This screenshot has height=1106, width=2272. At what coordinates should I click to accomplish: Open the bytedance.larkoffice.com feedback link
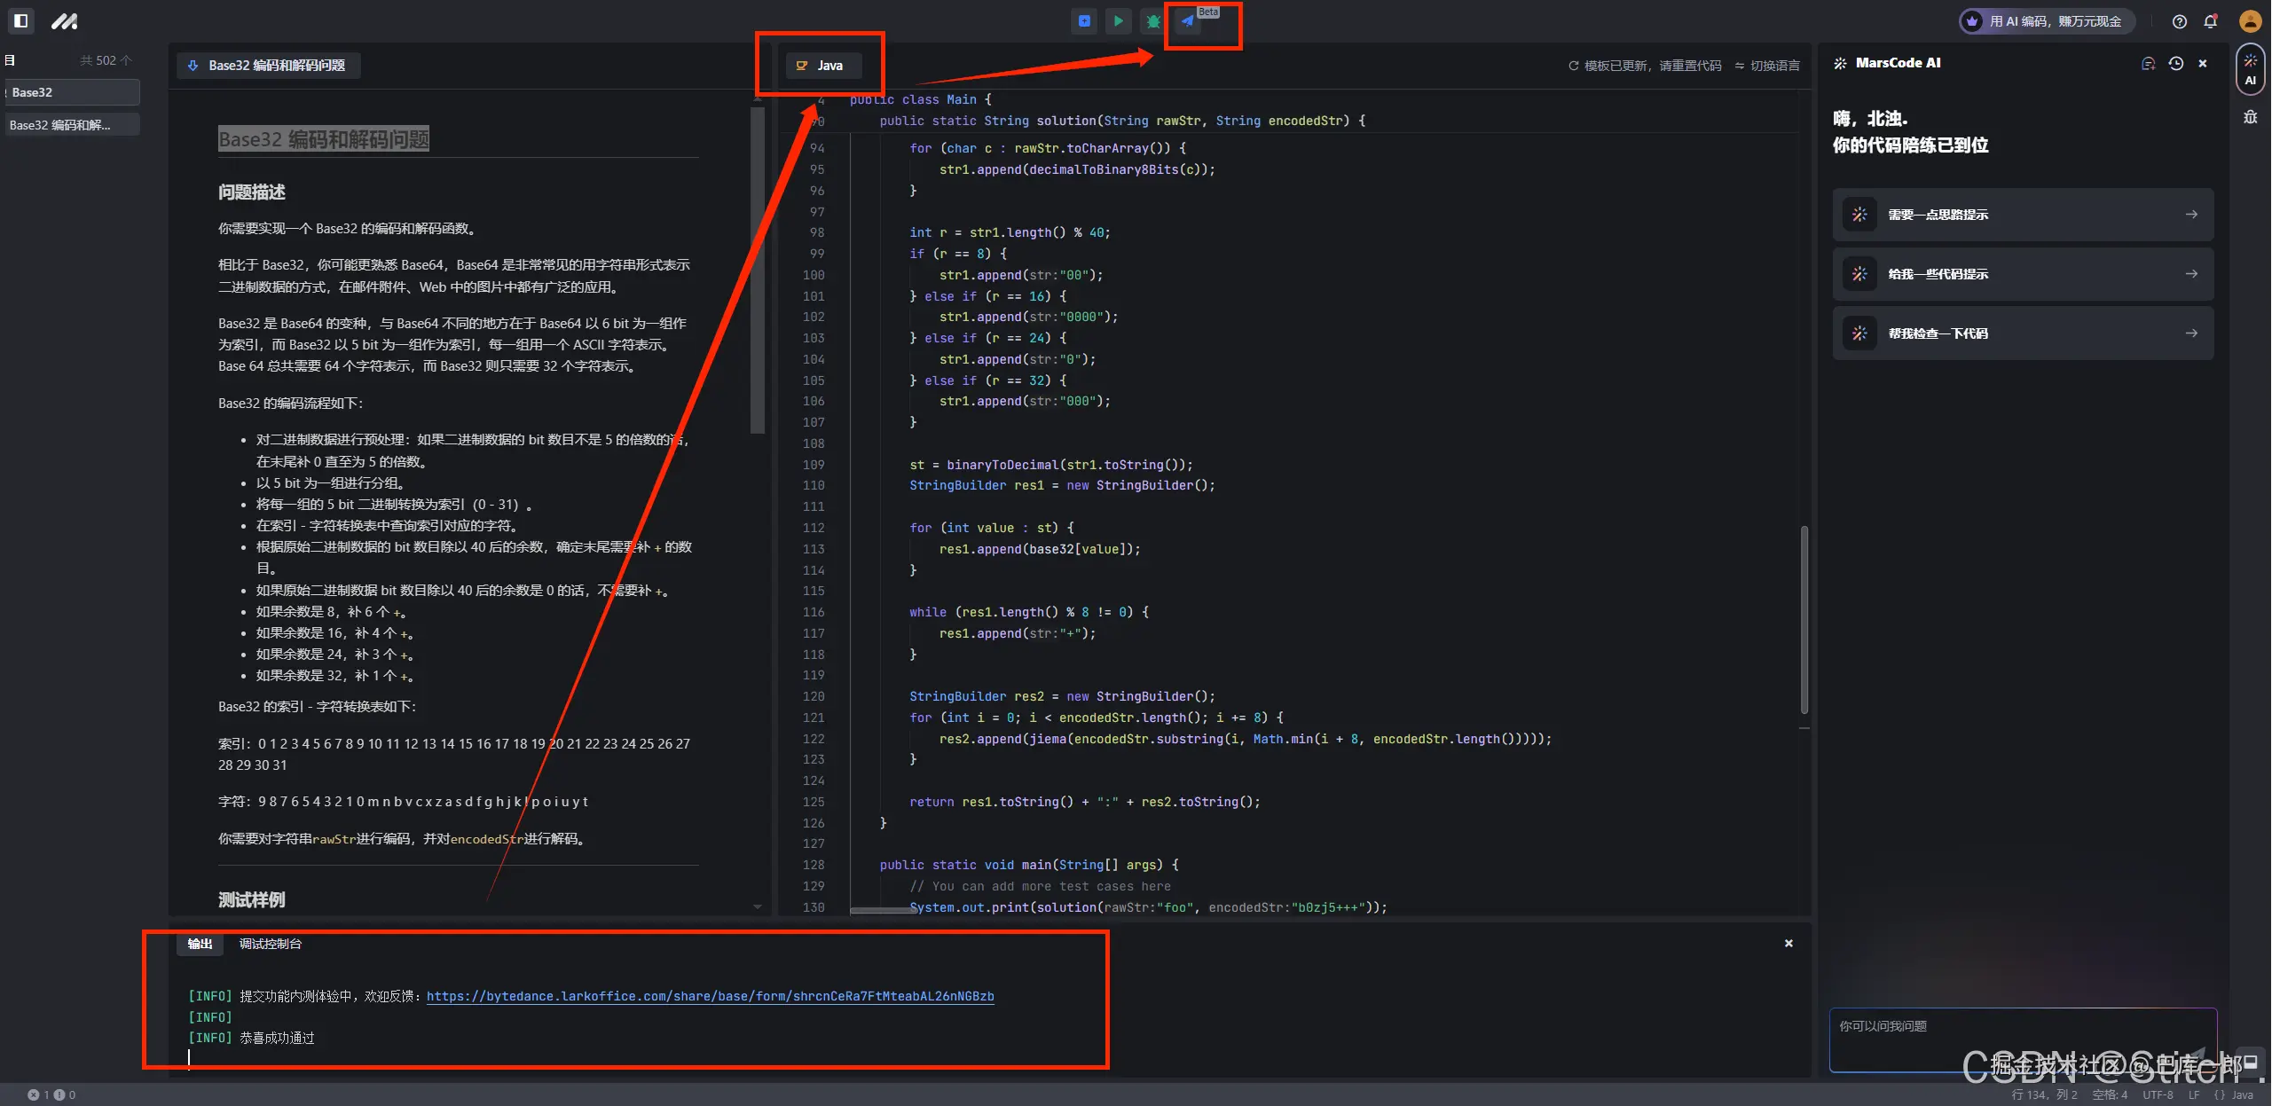(710, 996)
